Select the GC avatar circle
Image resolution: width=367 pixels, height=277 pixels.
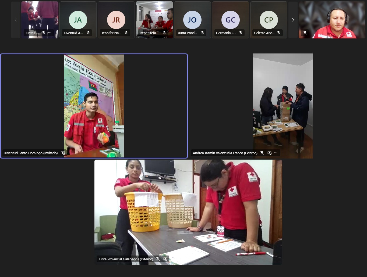click(230, 20)
